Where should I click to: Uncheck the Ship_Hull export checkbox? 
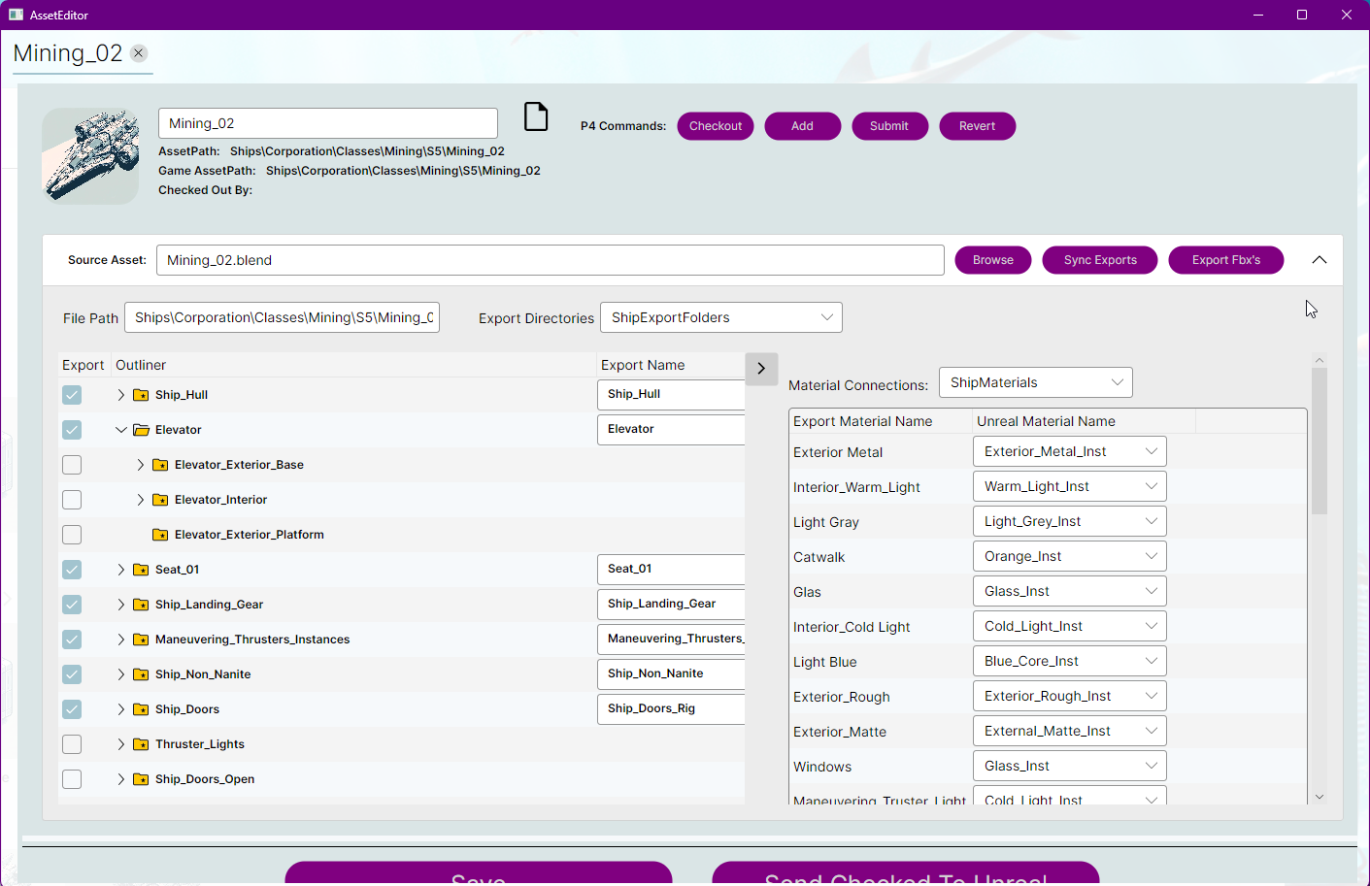(x=72, y=395)
